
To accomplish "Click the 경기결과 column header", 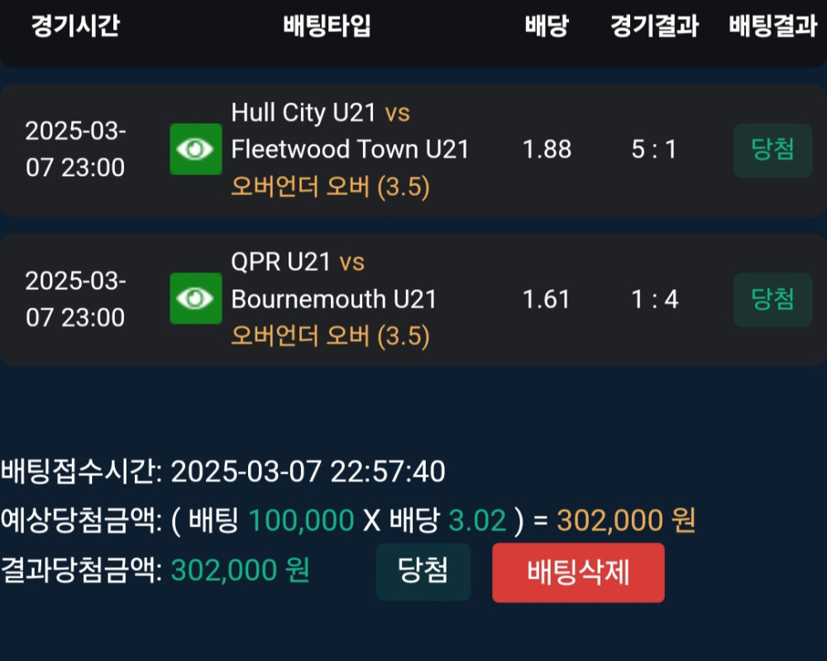I will [654, 26].
